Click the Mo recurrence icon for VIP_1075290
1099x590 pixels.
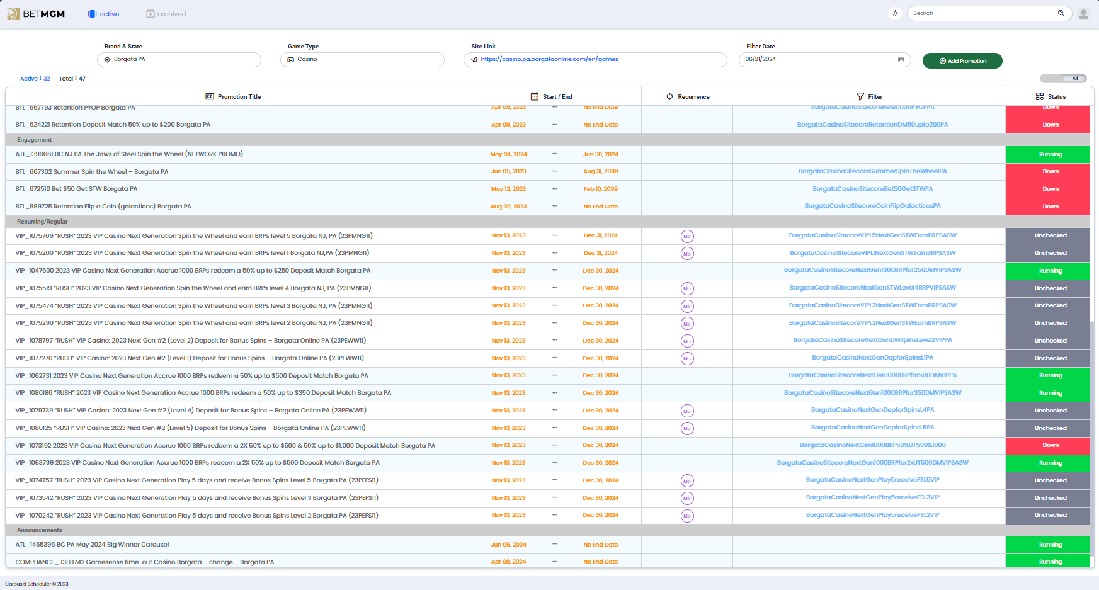coord(687,323)
